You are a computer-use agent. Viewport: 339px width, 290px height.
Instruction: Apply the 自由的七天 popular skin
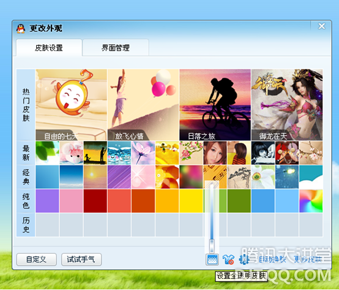click(71, 105)
